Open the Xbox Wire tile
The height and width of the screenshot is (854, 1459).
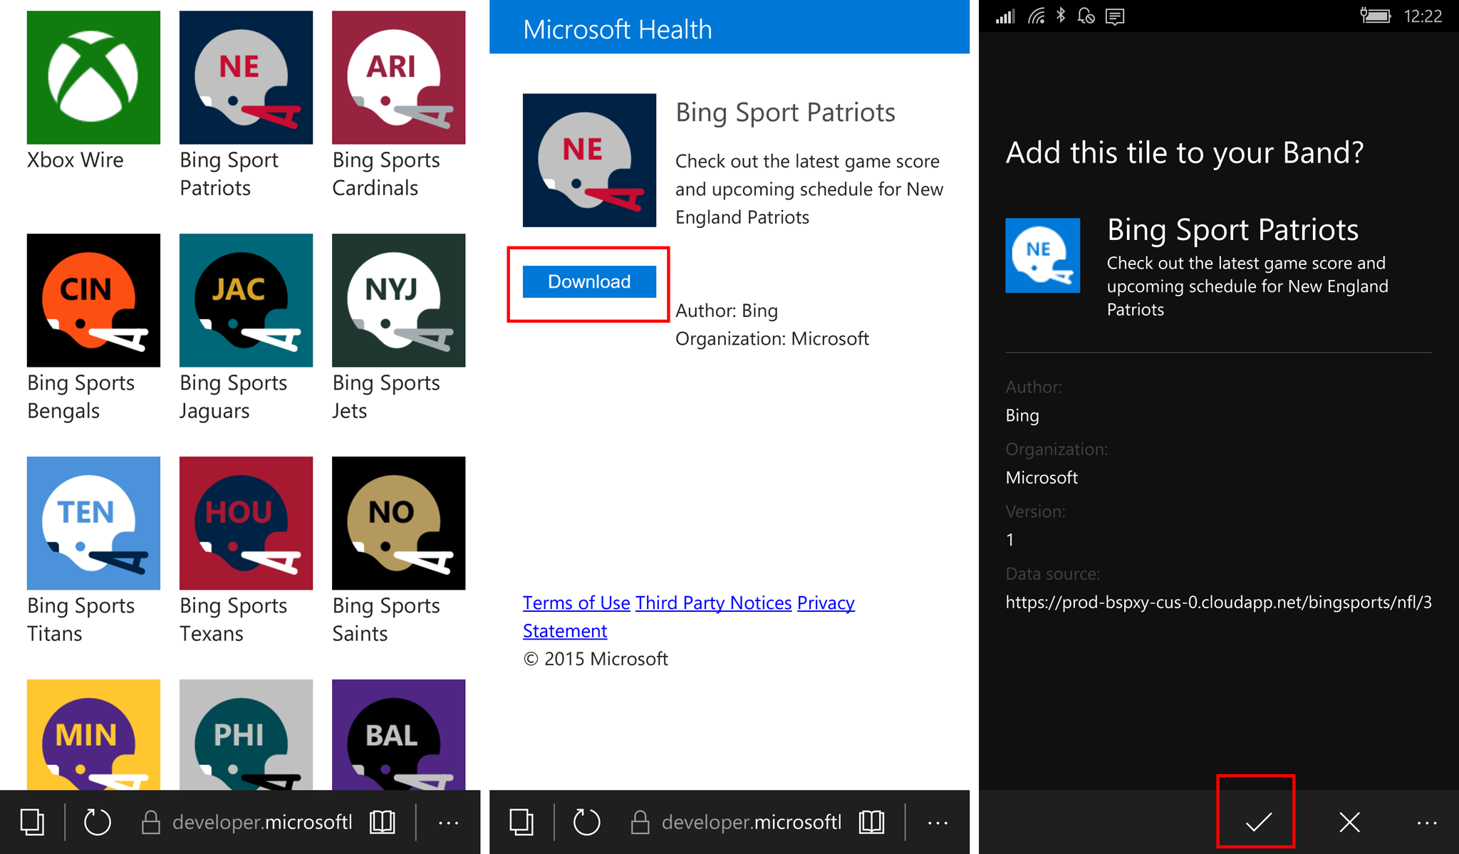93,78
